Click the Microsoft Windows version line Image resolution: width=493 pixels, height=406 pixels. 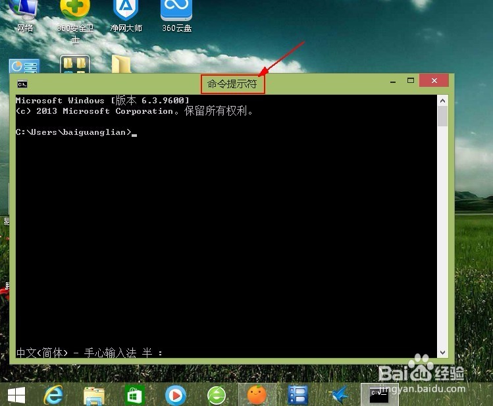(x=103, y=100)
